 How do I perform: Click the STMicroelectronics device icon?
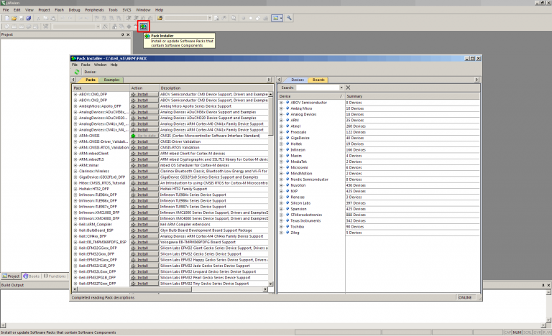click(287, 213)
